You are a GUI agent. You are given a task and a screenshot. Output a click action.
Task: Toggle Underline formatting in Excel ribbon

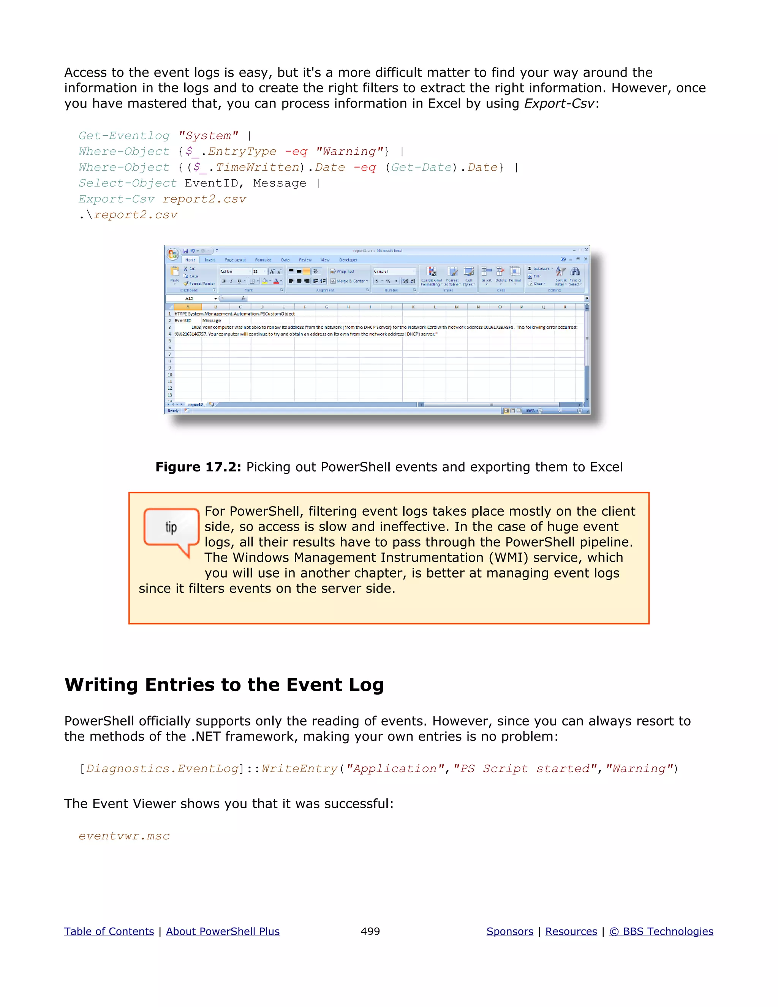(x=239, y=281)
